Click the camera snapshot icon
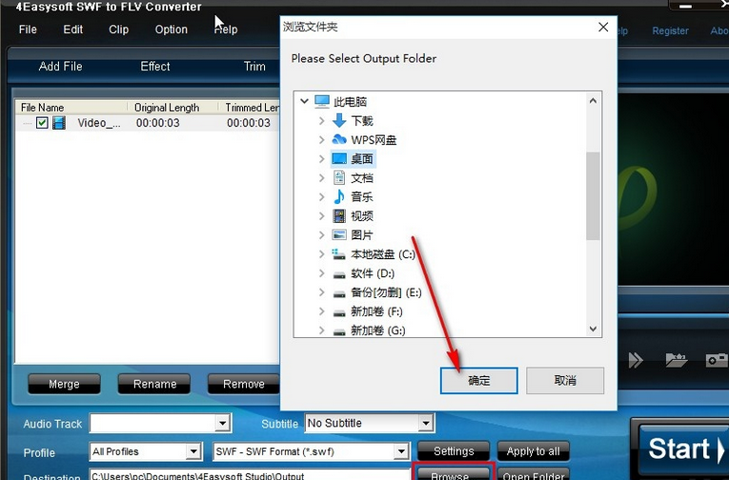This screenshot has width=729, height=480. (717, 360)
